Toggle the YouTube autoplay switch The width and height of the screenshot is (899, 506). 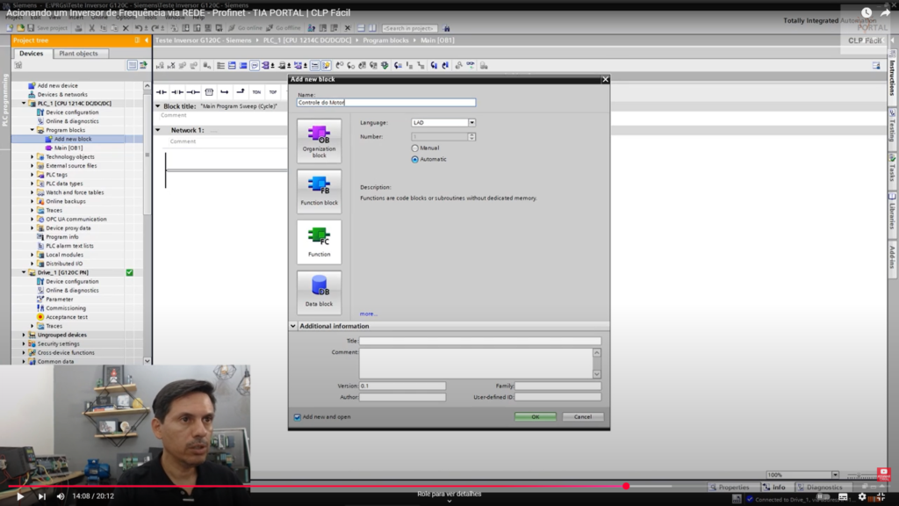click(823, 497)
